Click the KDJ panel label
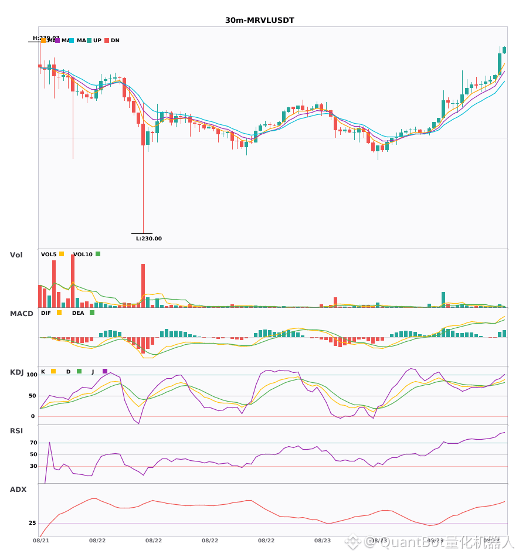This screenshot has width=519, height=557. pos(16,372)
